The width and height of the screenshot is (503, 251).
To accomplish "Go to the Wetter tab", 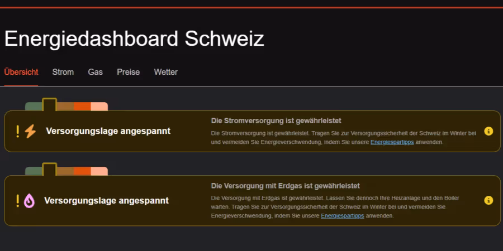I will click(x=165, y=72).
